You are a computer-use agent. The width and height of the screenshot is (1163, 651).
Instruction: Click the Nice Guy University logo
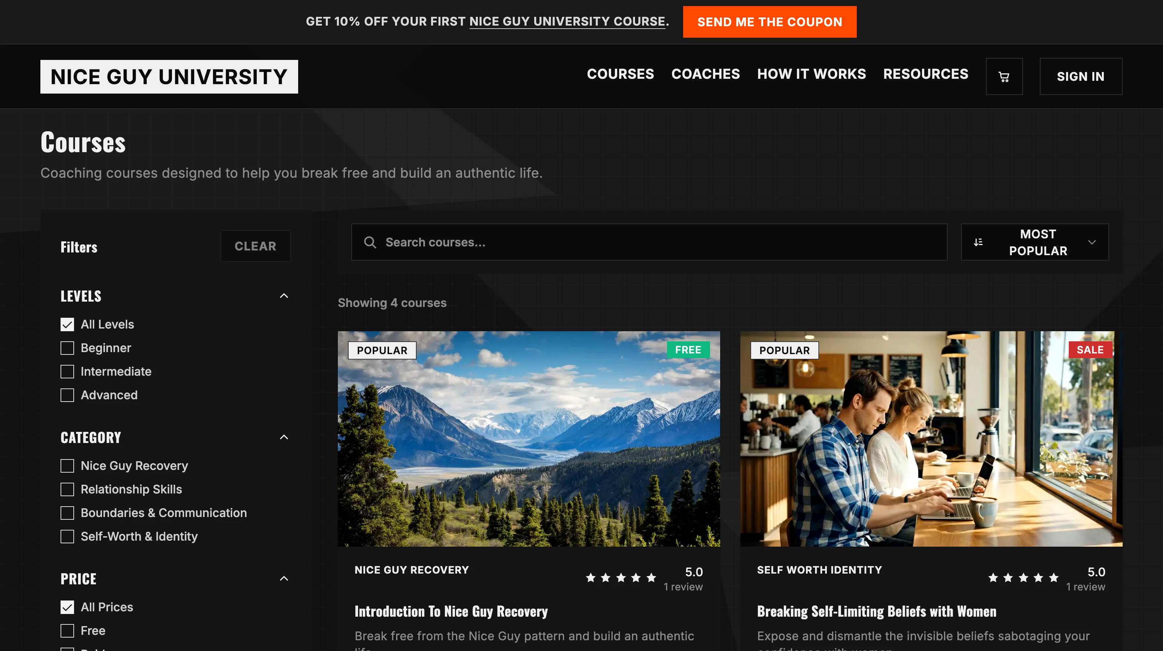click(169, 77)
